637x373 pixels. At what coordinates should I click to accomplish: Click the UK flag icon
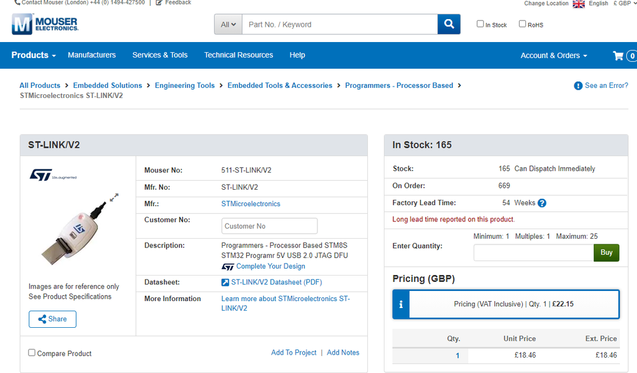[579, 4]
